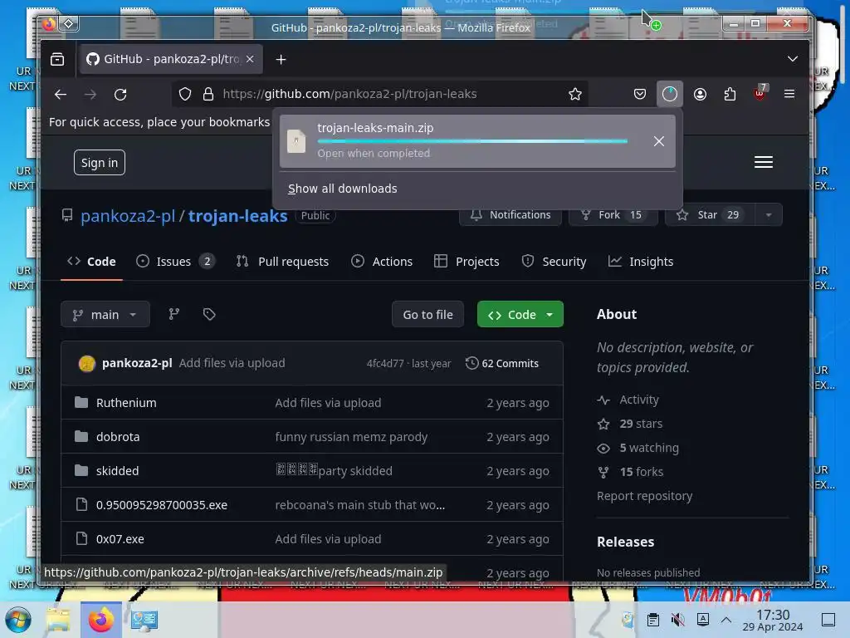Open the Windows Start orb
This screenshot has height=638, width=850.
(x=18, y=620)
